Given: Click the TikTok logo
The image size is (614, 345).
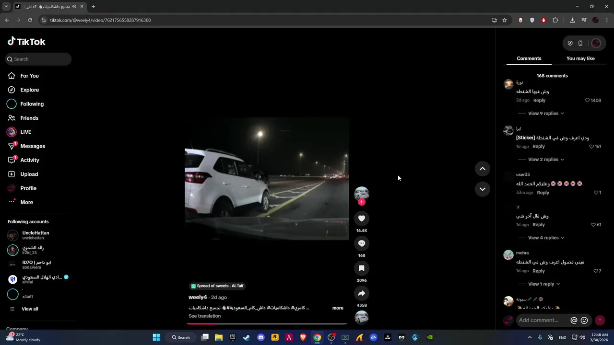Looking at the screenshot, I should (x=26, y=42).
